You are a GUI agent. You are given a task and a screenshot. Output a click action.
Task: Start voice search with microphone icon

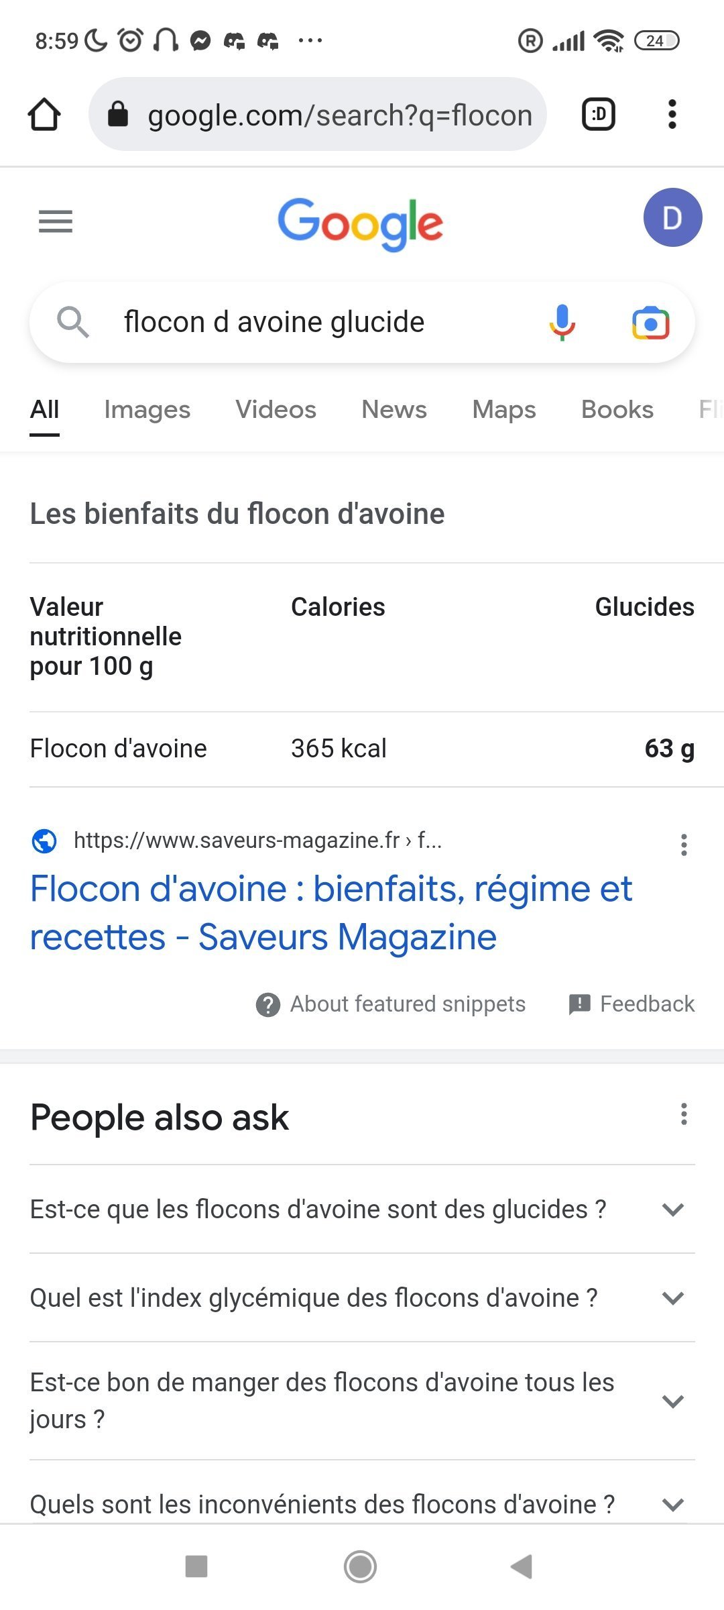point(562,322)
